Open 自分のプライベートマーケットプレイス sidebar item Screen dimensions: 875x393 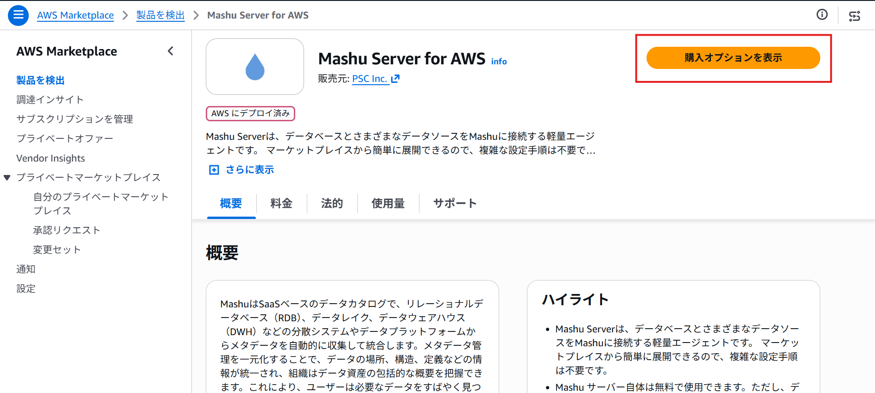tap(101, 204)
